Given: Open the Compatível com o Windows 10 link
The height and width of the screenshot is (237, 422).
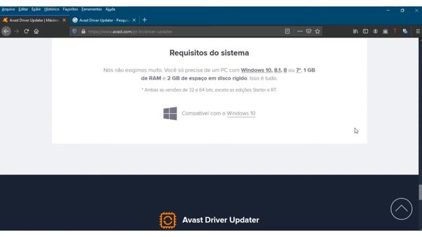Looking at the screenshot, I should (241, 113).
